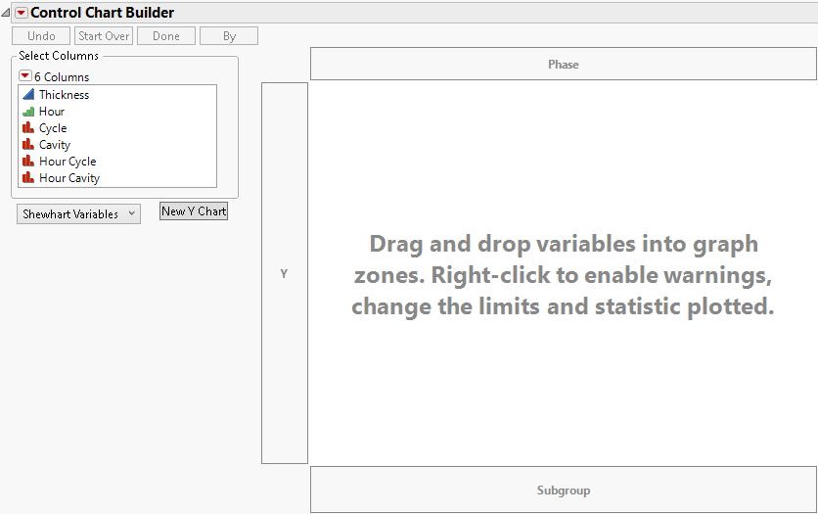Click the green ordinal icon beside Hour
The height and width of the screenshot is (514, 818).
[x=28, y=112]
